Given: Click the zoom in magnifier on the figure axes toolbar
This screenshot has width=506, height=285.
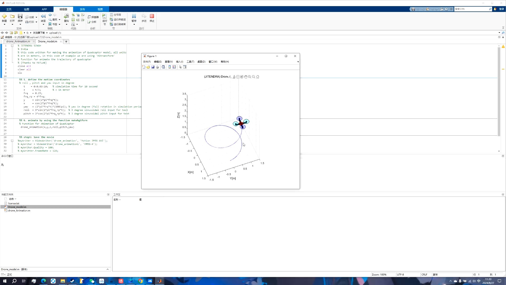Looking at the screenshot, I should tap(250, 77).
